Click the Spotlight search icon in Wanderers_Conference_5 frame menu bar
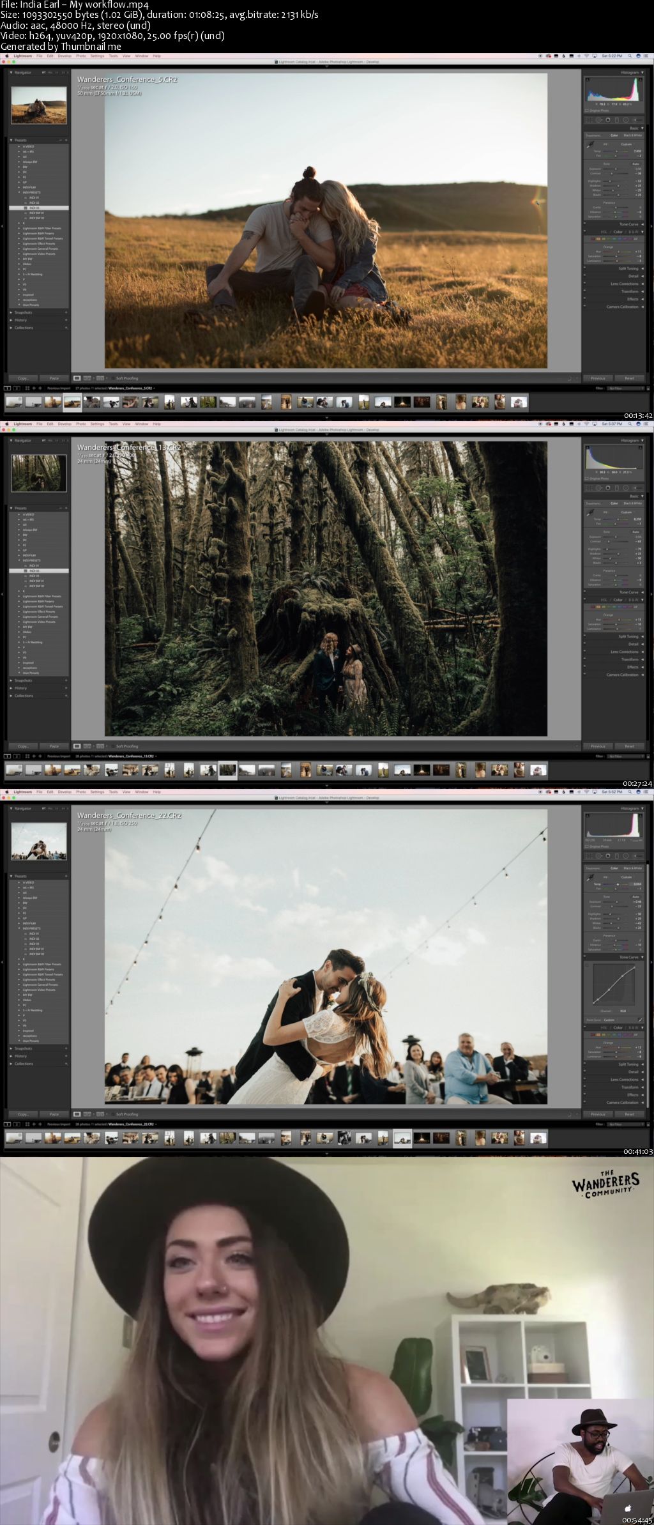 point(630,56)
